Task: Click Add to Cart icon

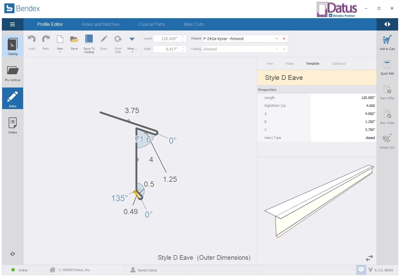Action: (387, 40)
